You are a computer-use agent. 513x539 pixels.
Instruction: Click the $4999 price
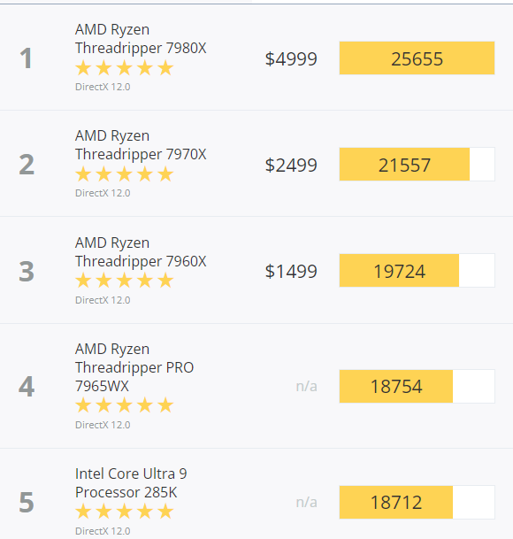coord(291,58)
